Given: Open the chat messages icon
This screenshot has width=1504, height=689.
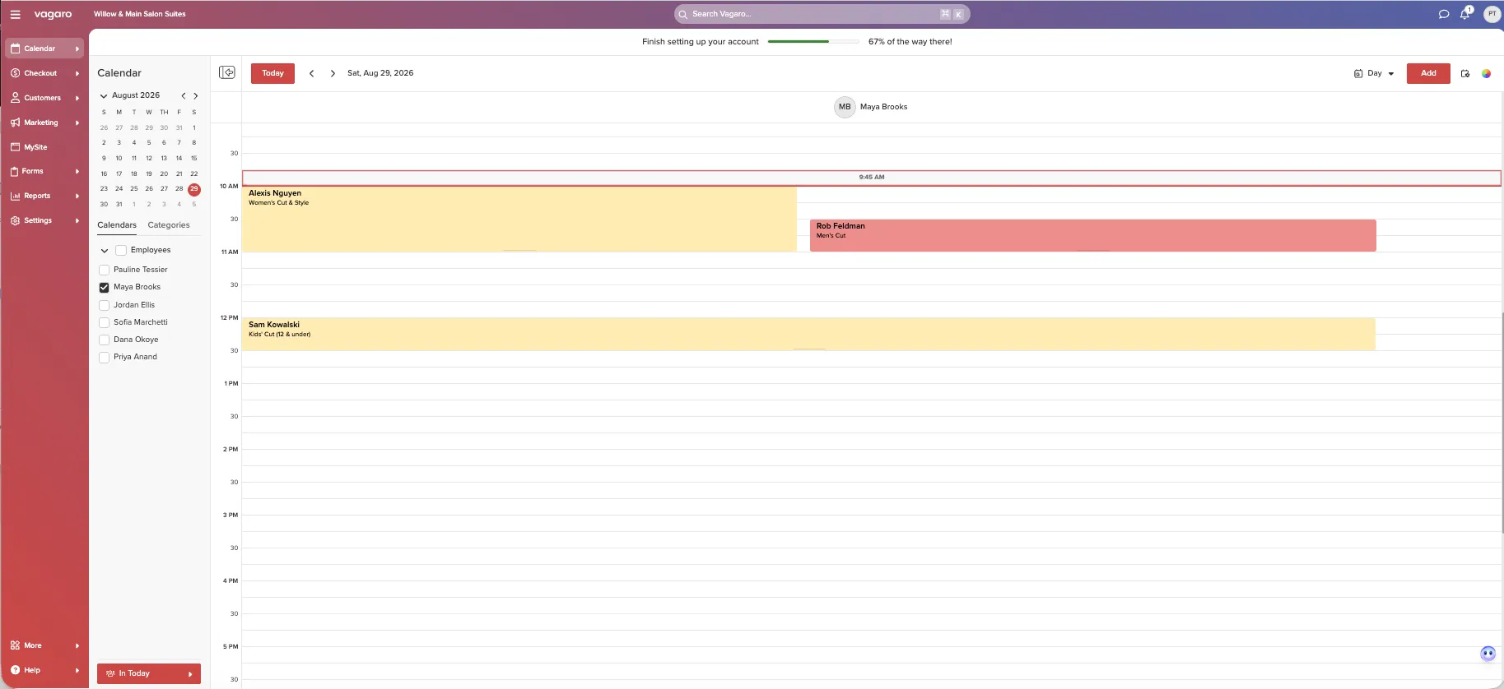Looking at the screenshot, I should [x=1443, y=14].
